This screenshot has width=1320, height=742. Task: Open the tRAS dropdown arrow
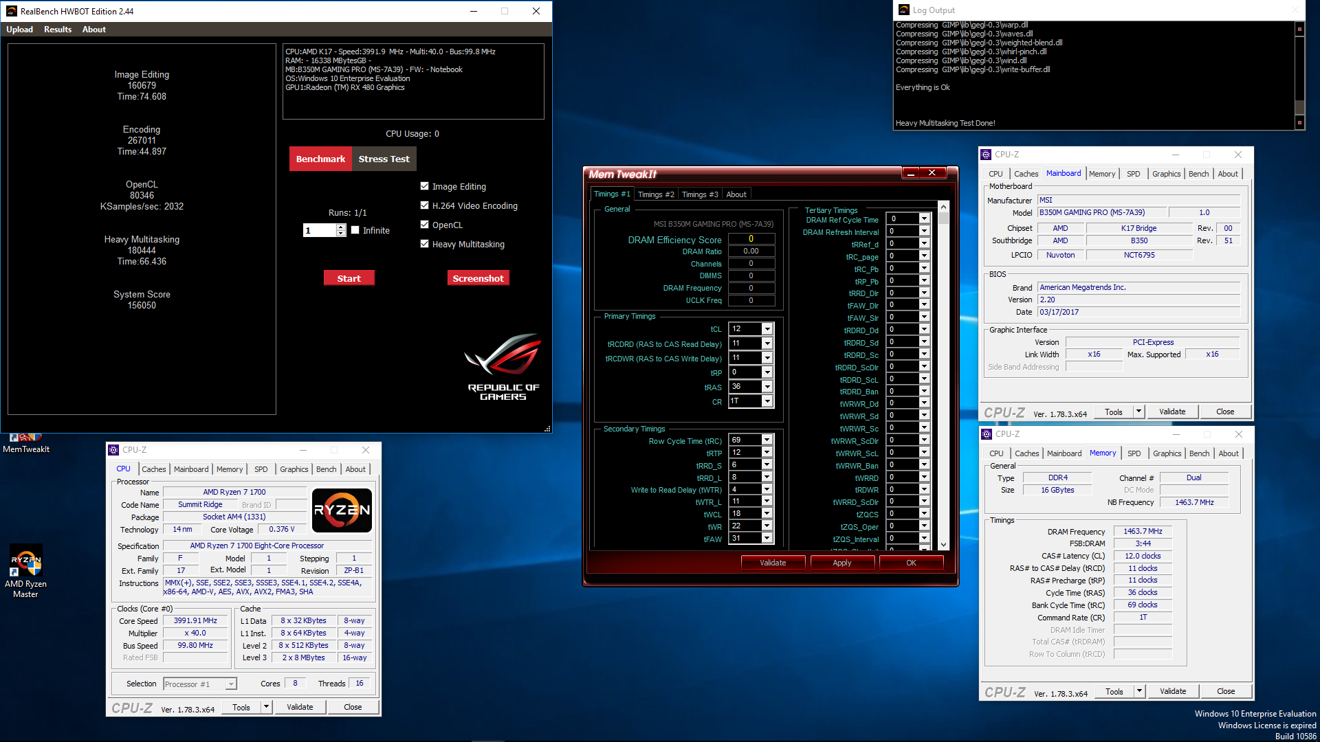coord(767,387)
